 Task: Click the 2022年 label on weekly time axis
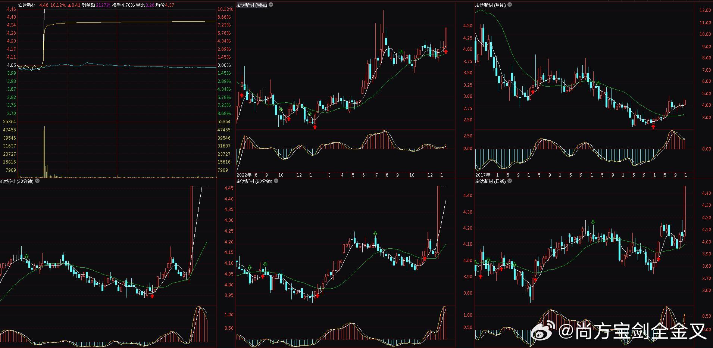click(244, 175)
